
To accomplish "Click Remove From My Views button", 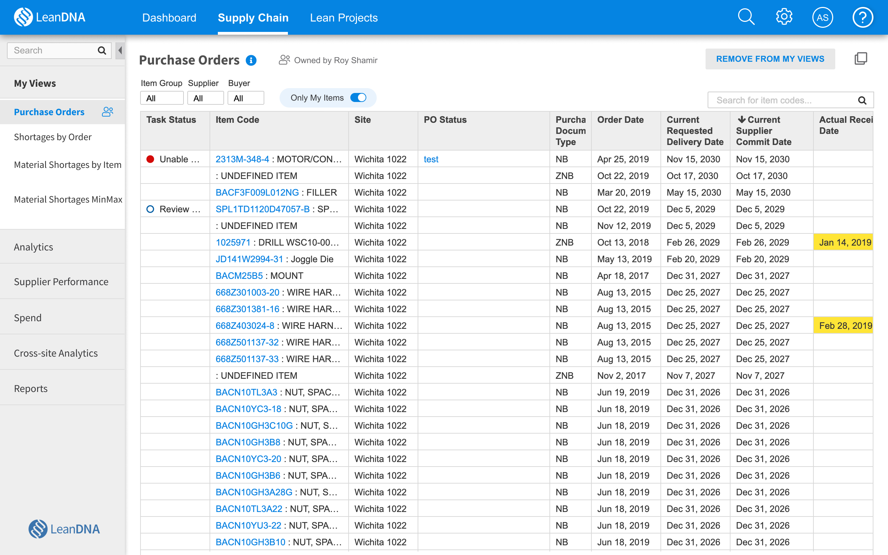I will 770,59.
